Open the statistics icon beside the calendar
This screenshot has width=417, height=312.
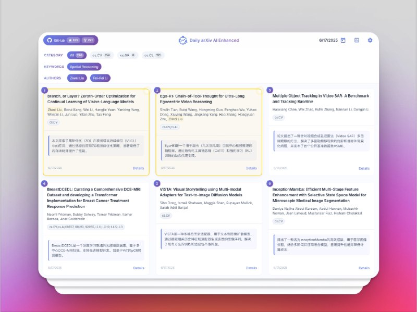click(357, 40)
